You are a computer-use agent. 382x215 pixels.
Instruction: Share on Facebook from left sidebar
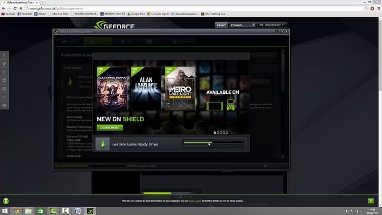(4, 56)
